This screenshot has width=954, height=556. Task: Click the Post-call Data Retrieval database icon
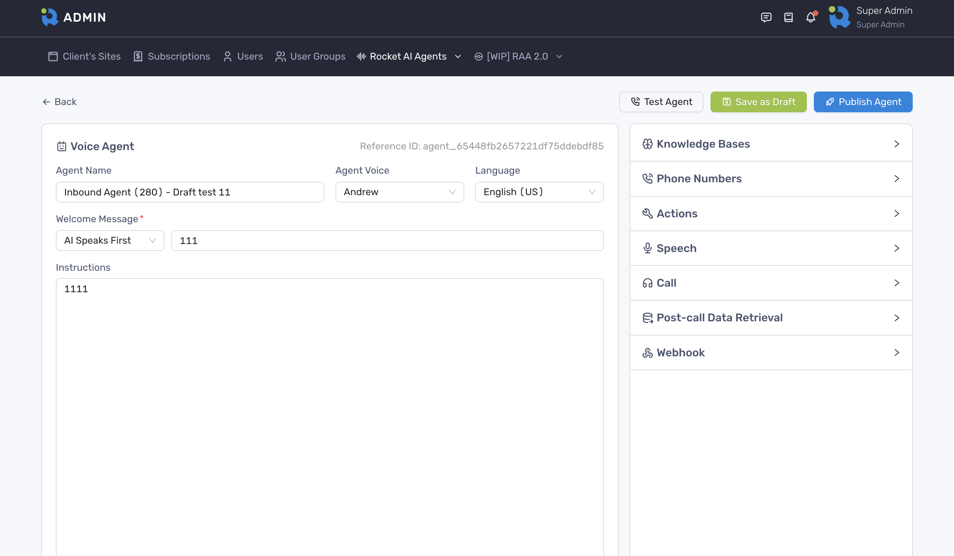click(x=647, y=318)
